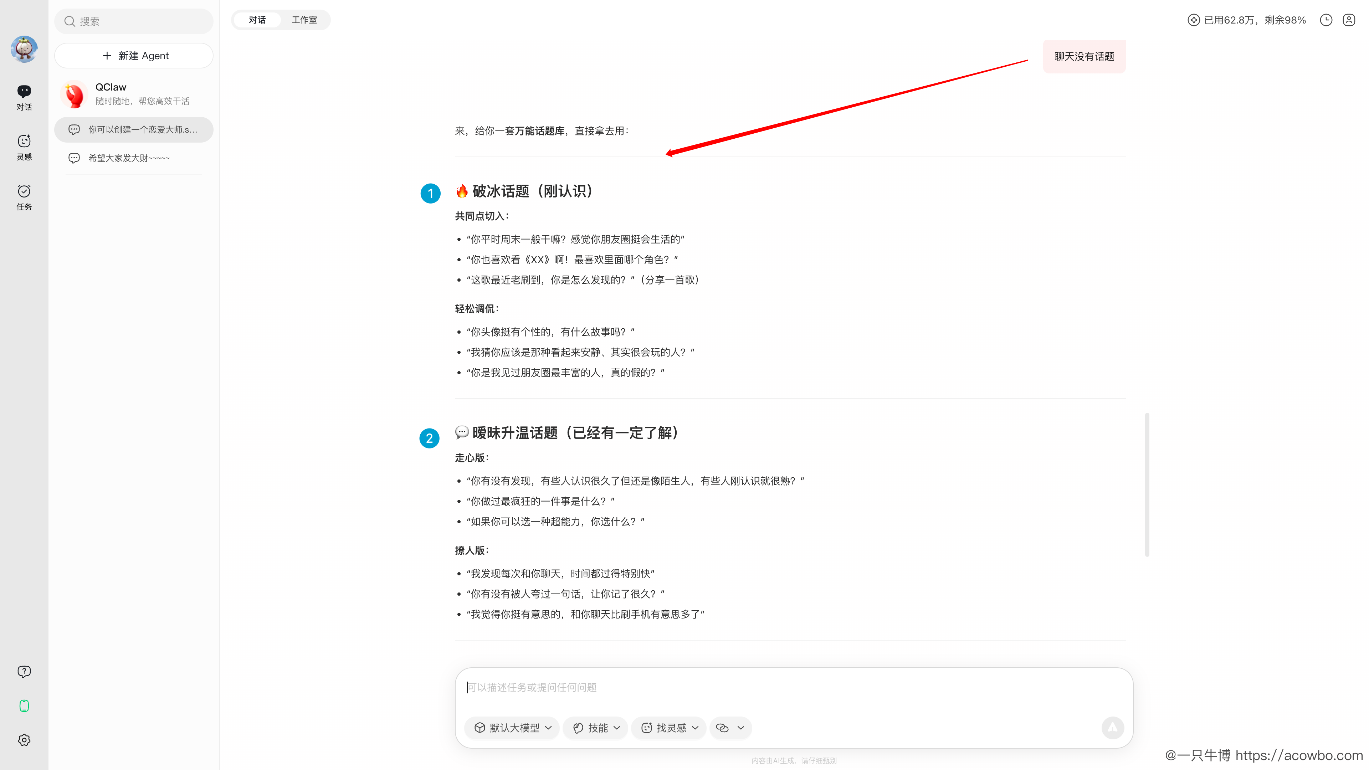Expand the 找灵感 dropdown
The height and width of the screenshot is (770, 1369).
pyautogui.click(x=669, y=728)
